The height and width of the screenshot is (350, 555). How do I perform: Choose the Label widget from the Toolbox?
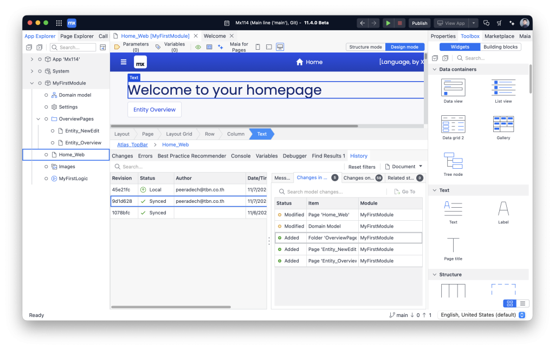[x=503, y=212]
